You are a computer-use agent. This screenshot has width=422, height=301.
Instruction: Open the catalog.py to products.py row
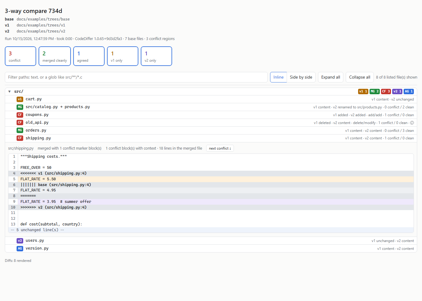tap(211, 107)
